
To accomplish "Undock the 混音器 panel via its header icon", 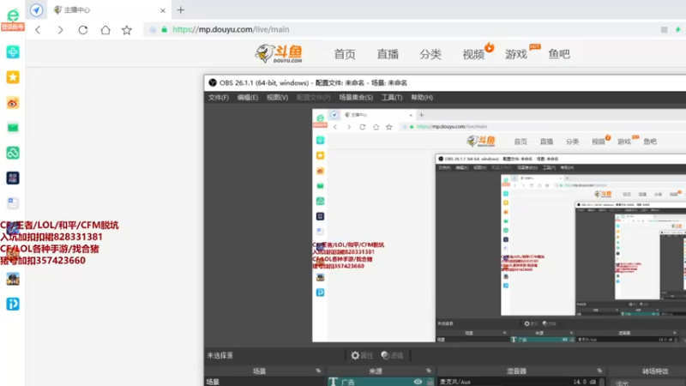I will (599, 371).
